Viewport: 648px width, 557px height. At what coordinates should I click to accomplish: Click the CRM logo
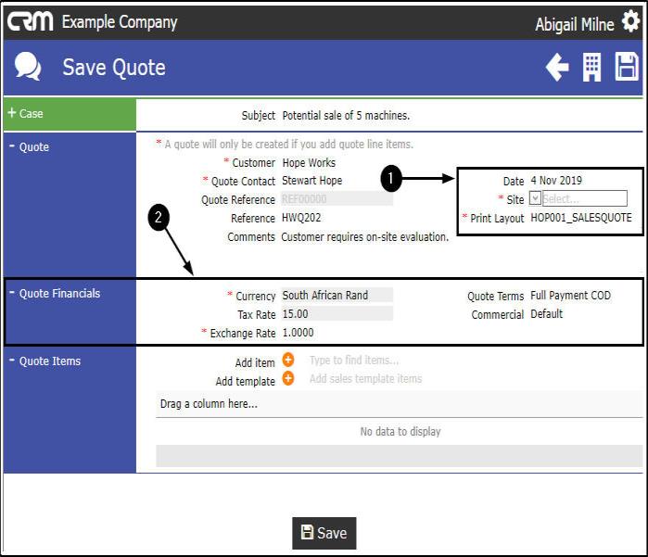pos(31,21)
